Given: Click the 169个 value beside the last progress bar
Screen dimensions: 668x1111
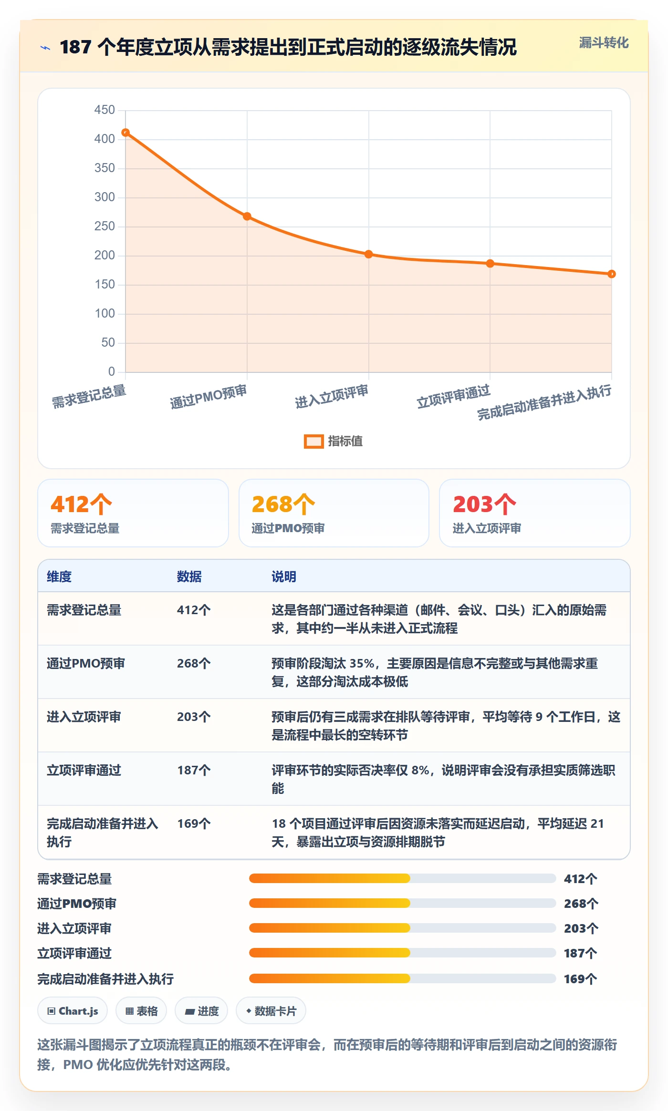Looking at the screenshot, I should [580, 979].
